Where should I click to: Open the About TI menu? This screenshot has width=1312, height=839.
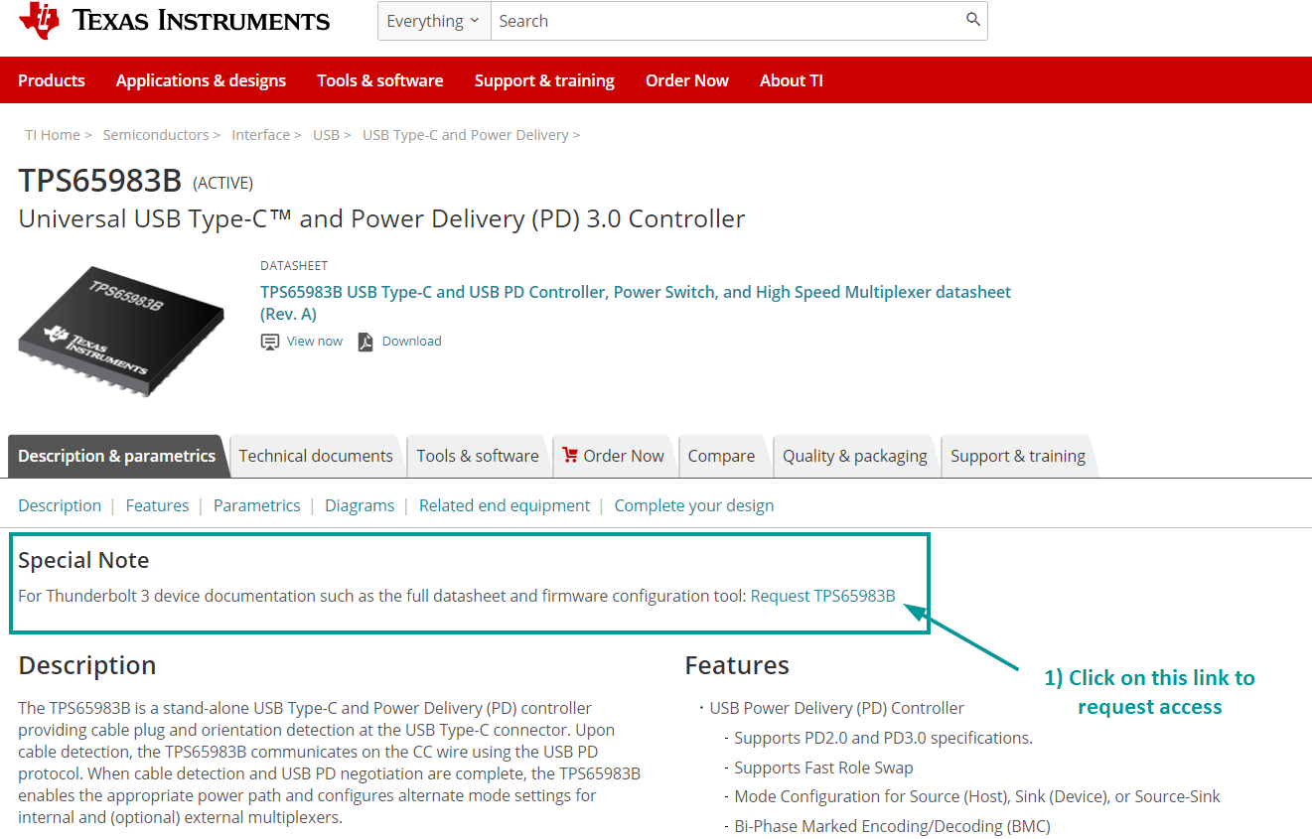(x=792, y=80)
